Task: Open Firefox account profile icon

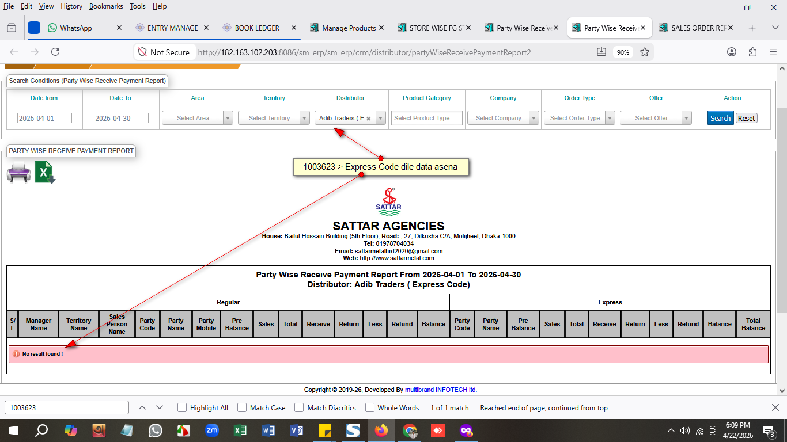Action: (x=732, y=52)
